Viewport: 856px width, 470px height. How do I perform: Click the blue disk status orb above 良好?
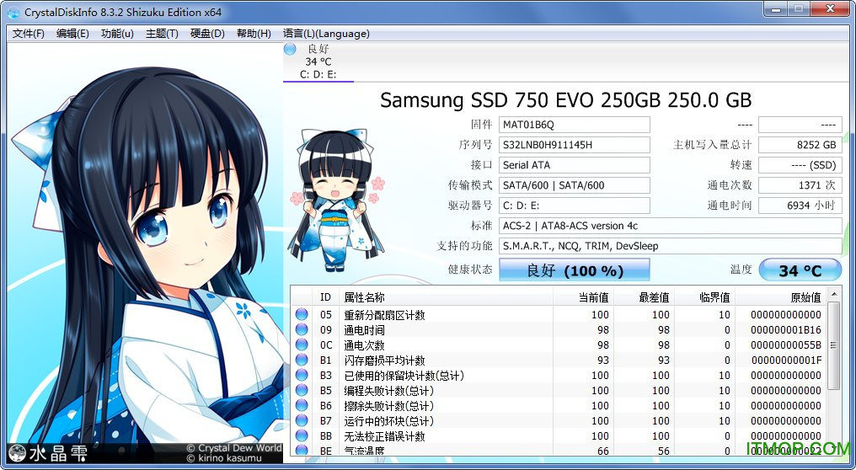point(290,49)
